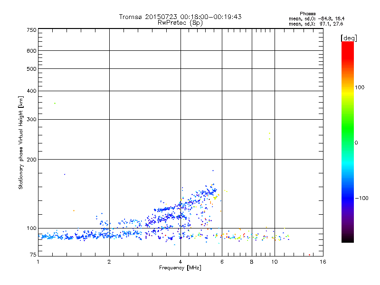Click the y-axis tick label '750'
Screen dimensions: 380x285
coord(31,30)
